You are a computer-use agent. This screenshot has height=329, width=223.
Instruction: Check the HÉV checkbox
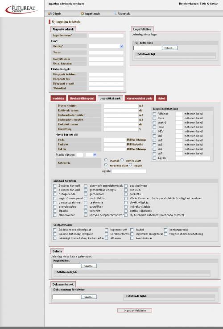coord(154,132)
